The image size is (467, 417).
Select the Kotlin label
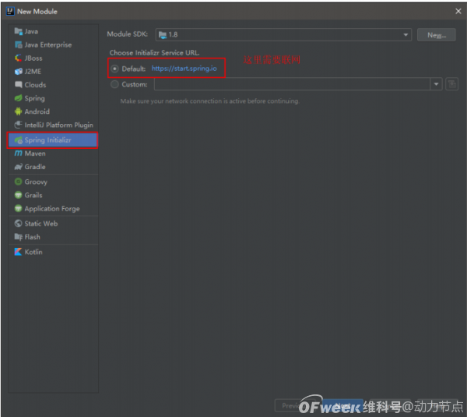tap(33, 252)
